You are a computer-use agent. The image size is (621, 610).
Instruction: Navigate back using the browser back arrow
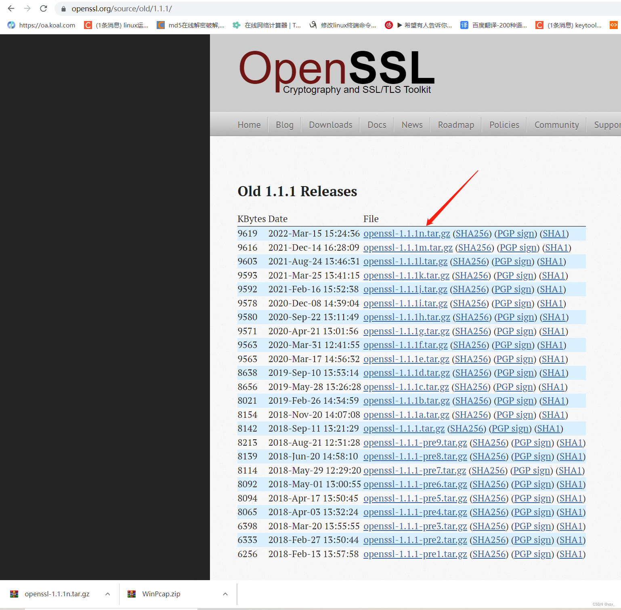click(x=10, y=8)
